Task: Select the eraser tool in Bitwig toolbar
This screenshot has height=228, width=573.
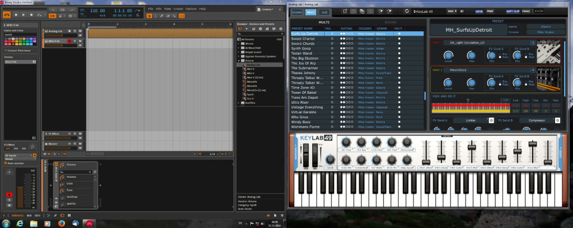Action: pos(168,16)
